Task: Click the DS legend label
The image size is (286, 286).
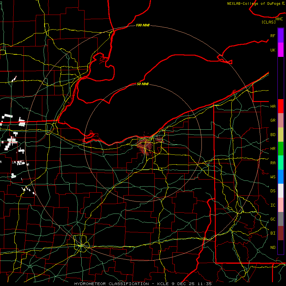Action: tap(273, 191)
